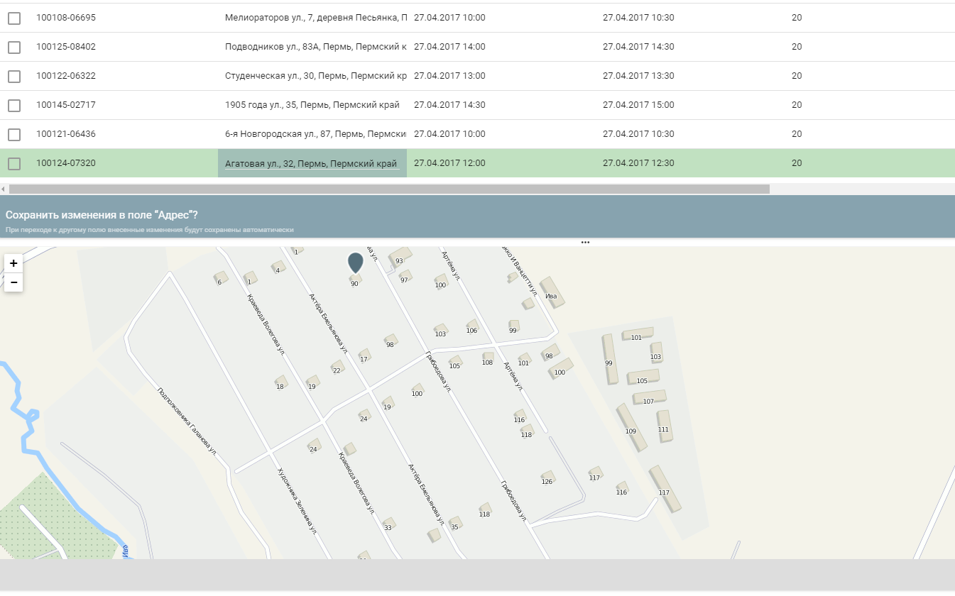Select building number 6 on the map
The image size is (955, 596).
(220, 278)
